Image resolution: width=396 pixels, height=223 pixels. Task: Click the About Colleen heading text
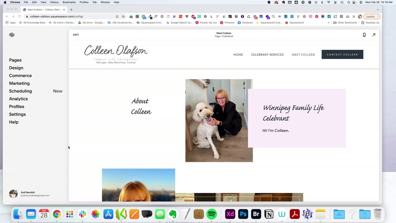[x=141, y=106]
